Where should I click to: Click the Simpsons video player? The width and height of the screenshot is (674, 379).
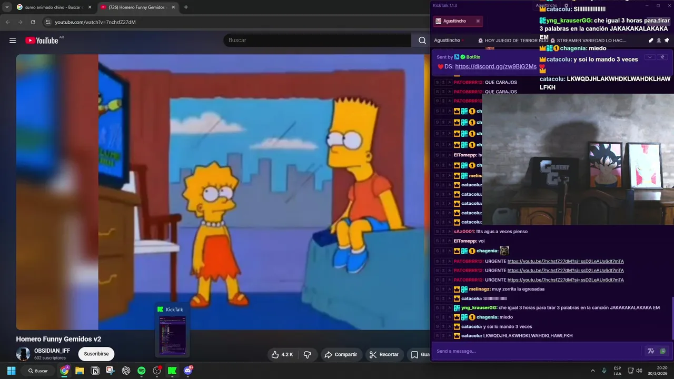(x=223, y=192)
